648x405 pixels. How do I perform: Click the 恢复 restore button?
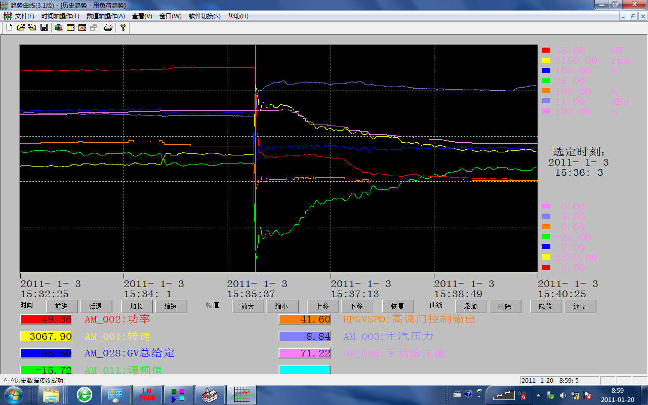pyautogui.click(x=398, y=306)
